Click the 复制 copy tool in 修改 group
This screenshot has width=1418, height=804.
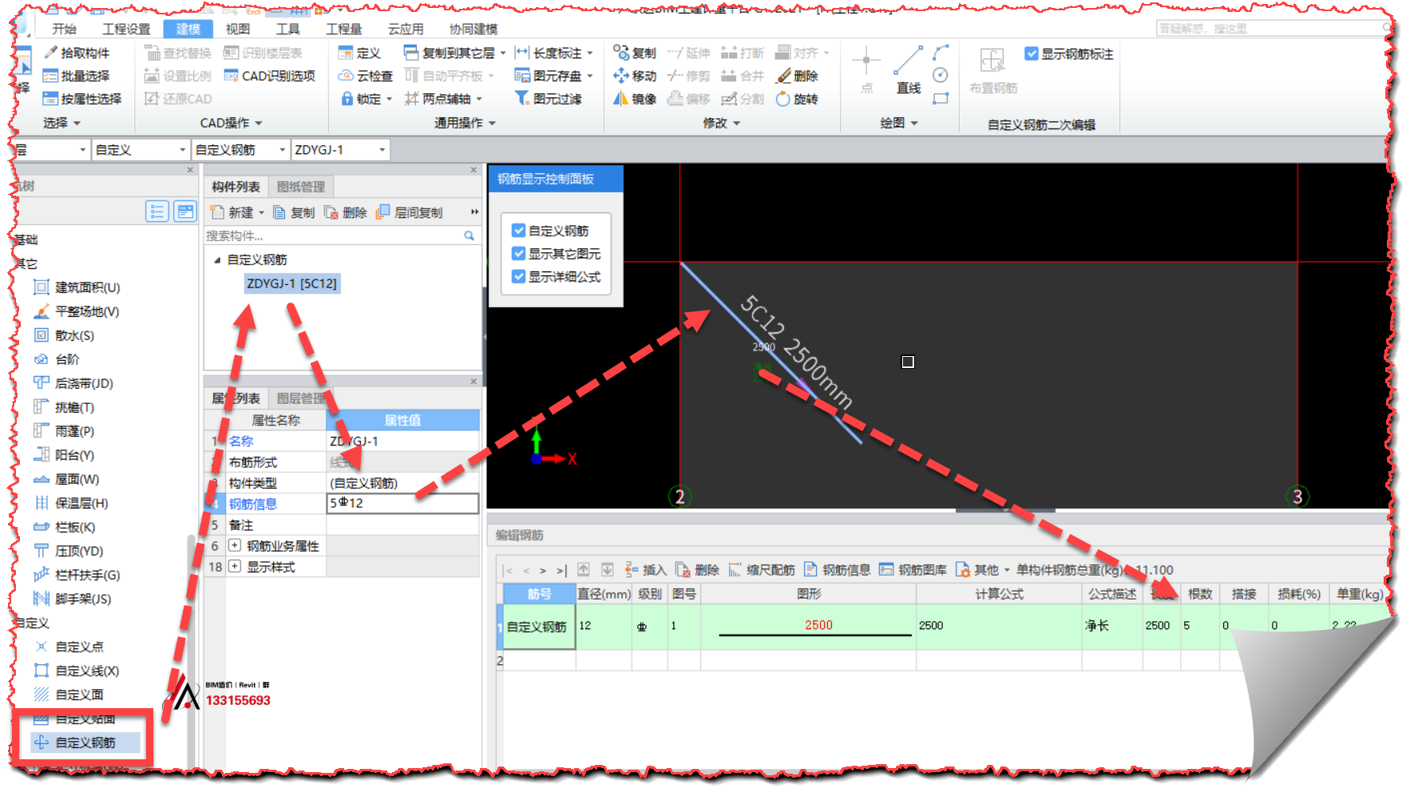click(636, 53)
